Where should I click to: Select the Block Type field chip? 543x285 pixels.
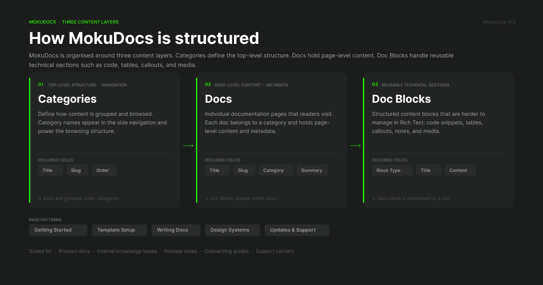(392, 171)
